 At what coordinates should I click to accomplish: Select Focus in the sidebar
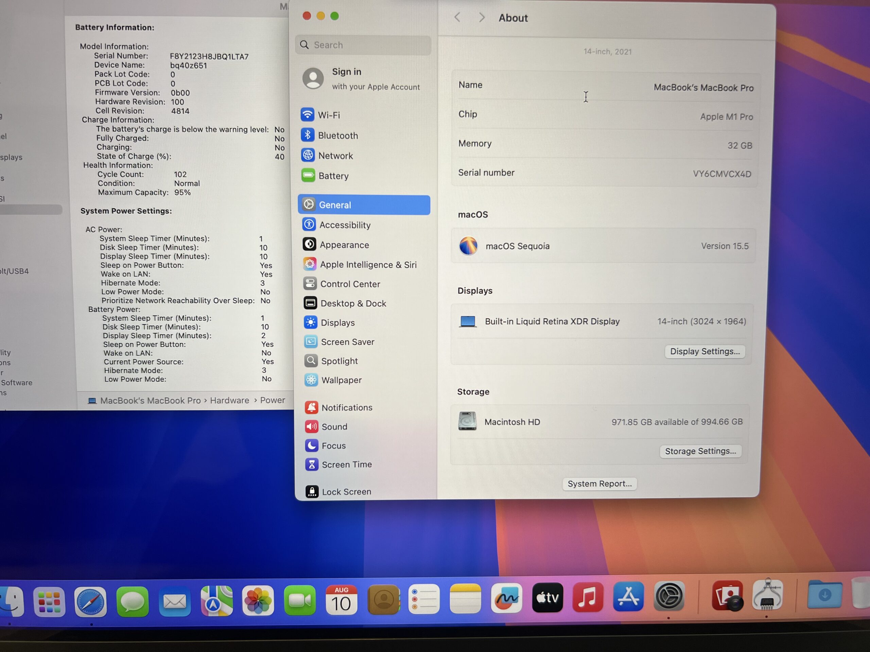[333, 445]
